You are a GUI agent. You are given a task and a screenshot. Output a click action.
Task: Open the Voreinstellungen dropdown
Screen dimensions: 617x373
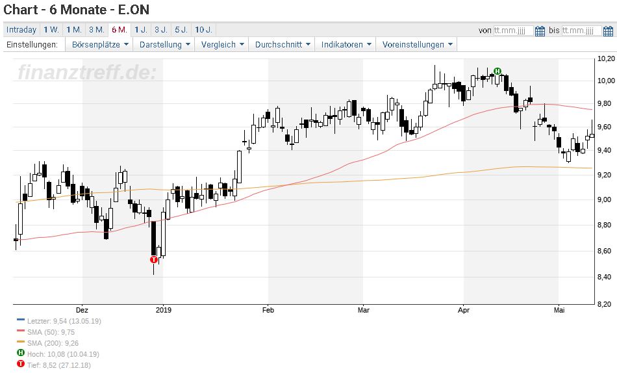417,44
